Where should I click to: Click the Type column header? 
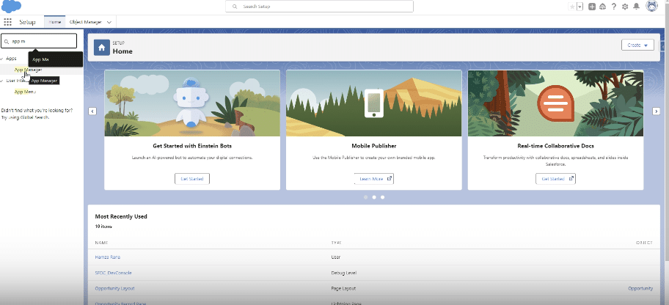(x=336, y=243)
